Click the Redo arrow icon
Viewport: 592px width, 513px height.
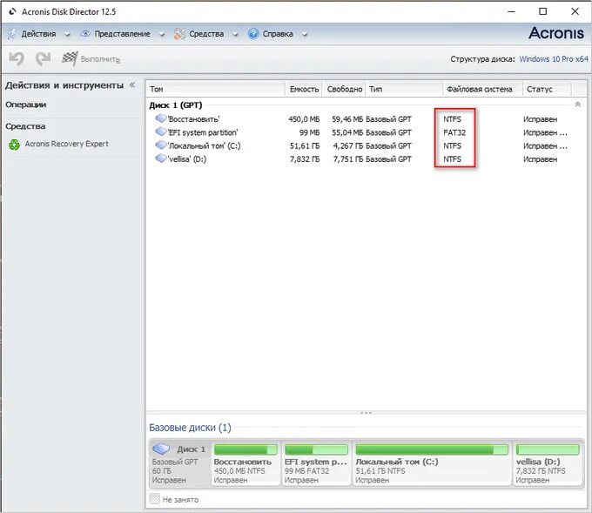(x=43, y=58)
